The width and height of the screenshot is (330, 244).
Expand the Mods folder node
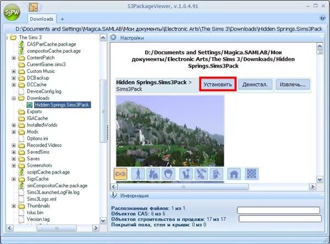click(14, 132)
